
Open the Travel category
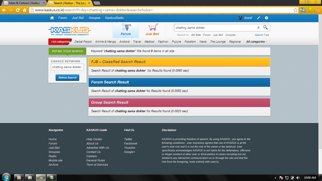click(x=137, y=42)
